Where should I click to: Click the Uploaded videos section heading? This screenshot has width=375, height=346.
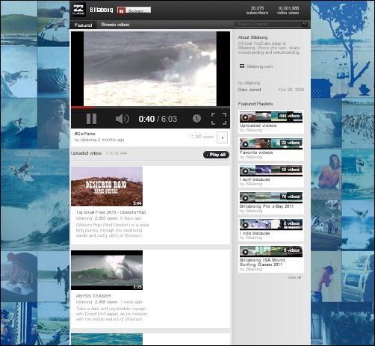pyautogui.click(x=86, y=153)
